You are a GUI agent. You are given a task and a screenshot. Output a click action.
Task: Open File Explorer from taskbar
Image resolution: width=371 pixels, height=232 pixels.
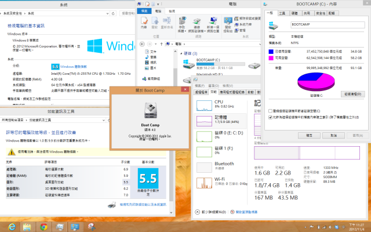(x=27, y=227)
